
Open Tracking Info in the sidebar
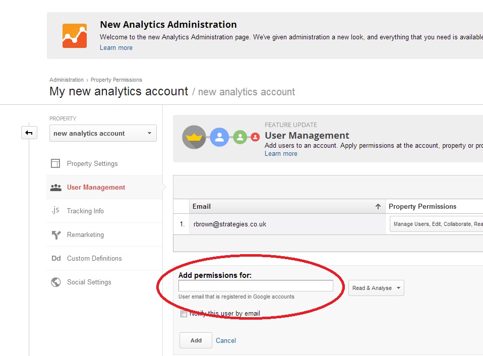[x=104, y=211]
